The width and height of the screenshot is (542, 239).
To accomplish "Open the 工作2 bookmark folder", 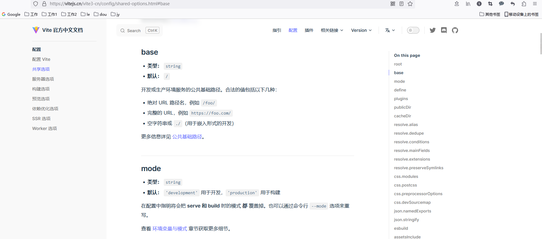I will click(69, 14).
